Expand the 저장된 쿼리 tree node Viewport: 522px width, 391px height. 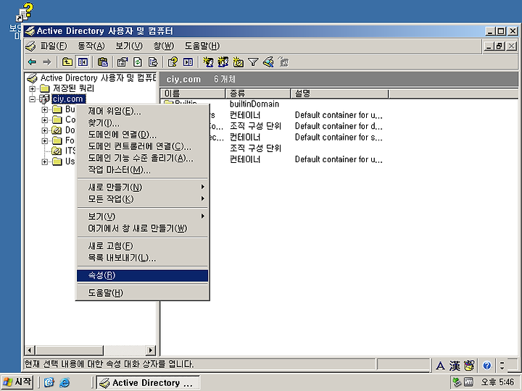pyautogui.click(x=33, y=89)
